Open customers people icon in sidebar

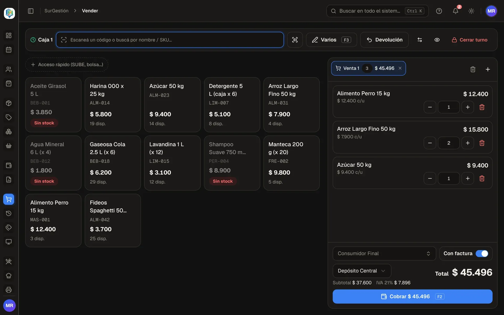click(x=9, y=69)
